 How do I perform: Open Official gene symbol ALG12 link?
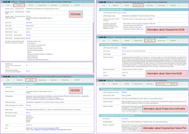[x=28, y=113]
